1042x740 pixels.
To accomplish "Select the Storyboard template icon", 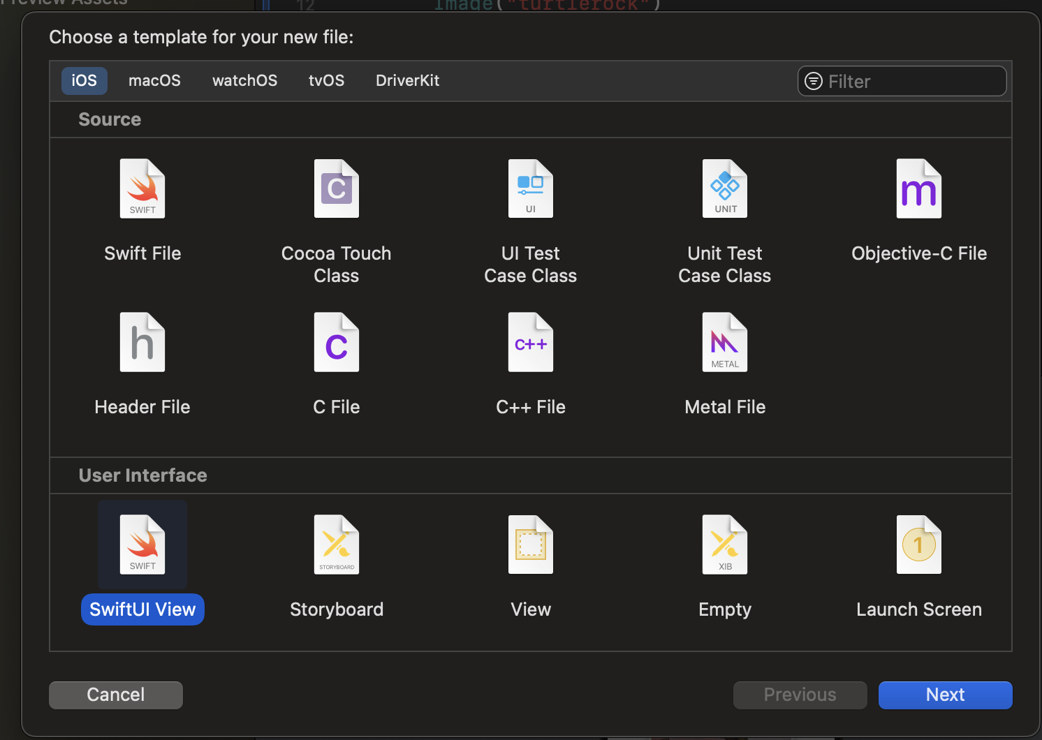I will point(337,545).
